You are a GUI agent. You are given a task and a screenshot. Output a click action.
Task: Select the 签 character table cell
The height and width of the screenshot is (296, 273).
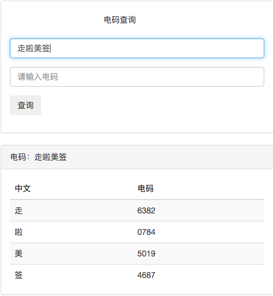tap(19, 275)
